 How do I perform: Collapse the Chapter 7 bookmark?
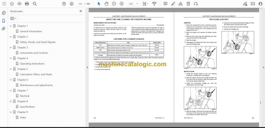coord(11,91)
